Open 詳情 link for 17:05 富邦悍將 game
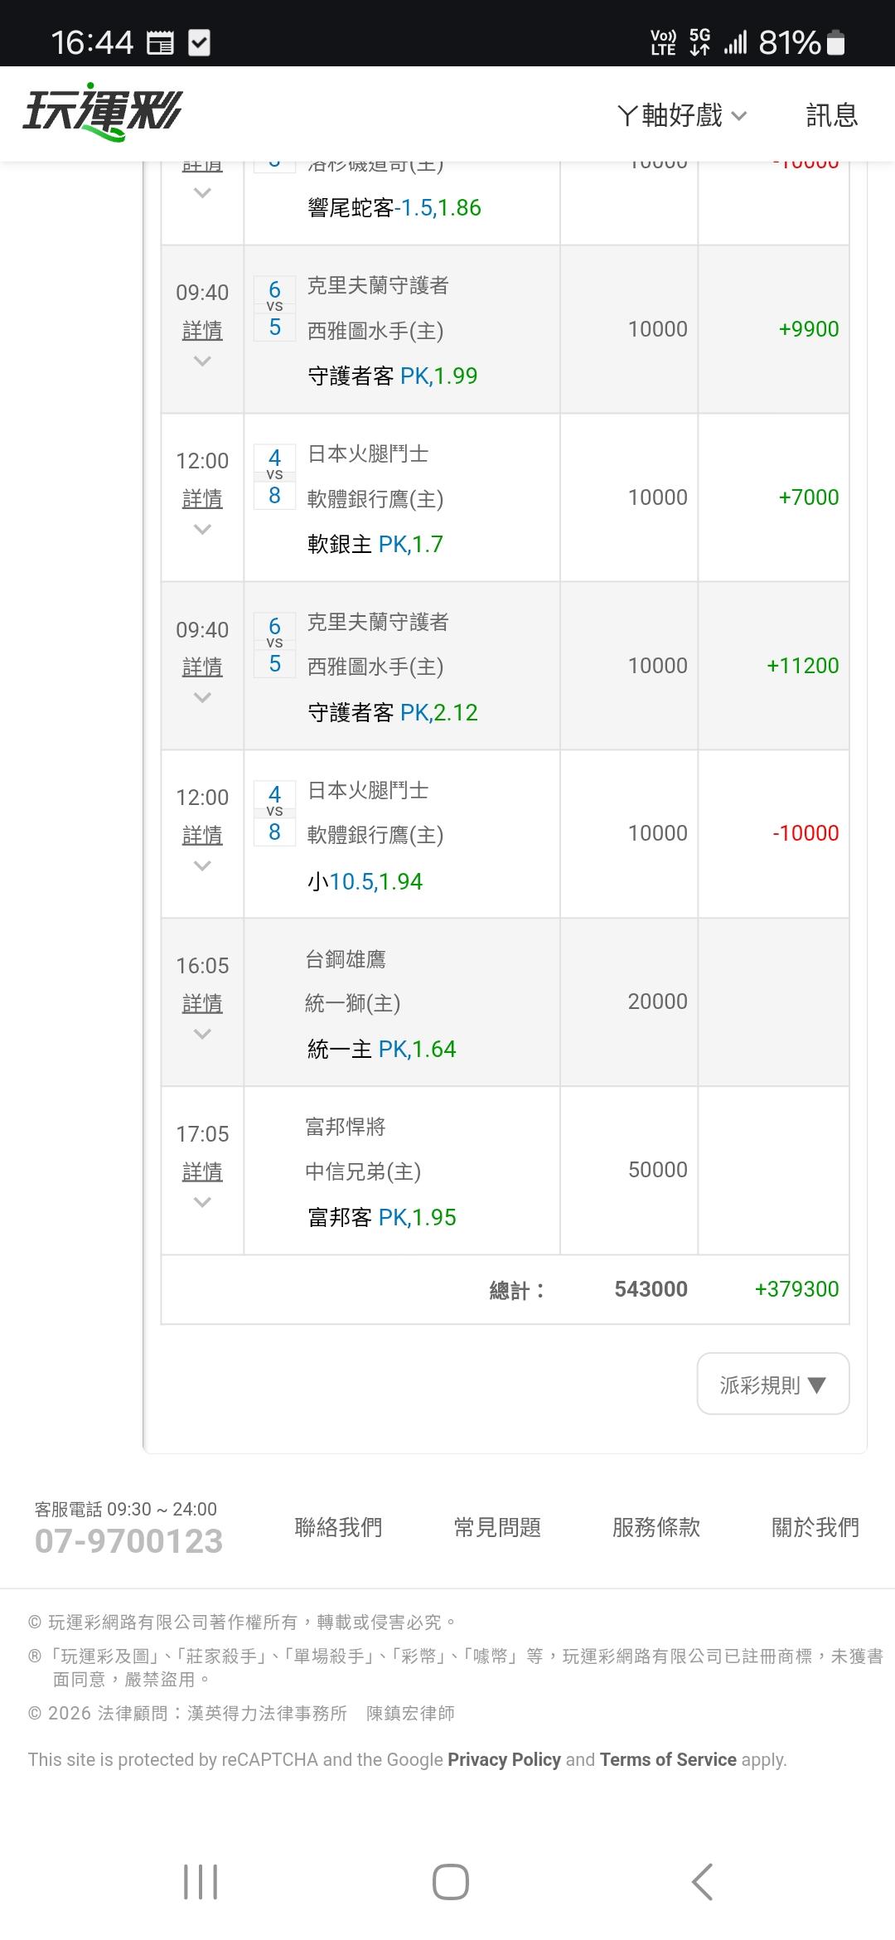 point(202,1171)
